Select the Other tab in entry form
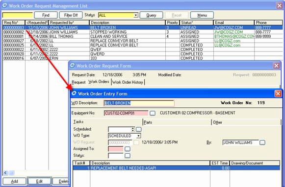 (x=217, y=122)
